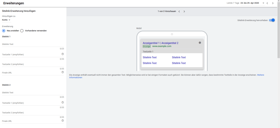The width and height of the screenshot is (280, 128).
Task: Click help icon beside Sitelink 2 Finale URL
Action: coord(63,121)
